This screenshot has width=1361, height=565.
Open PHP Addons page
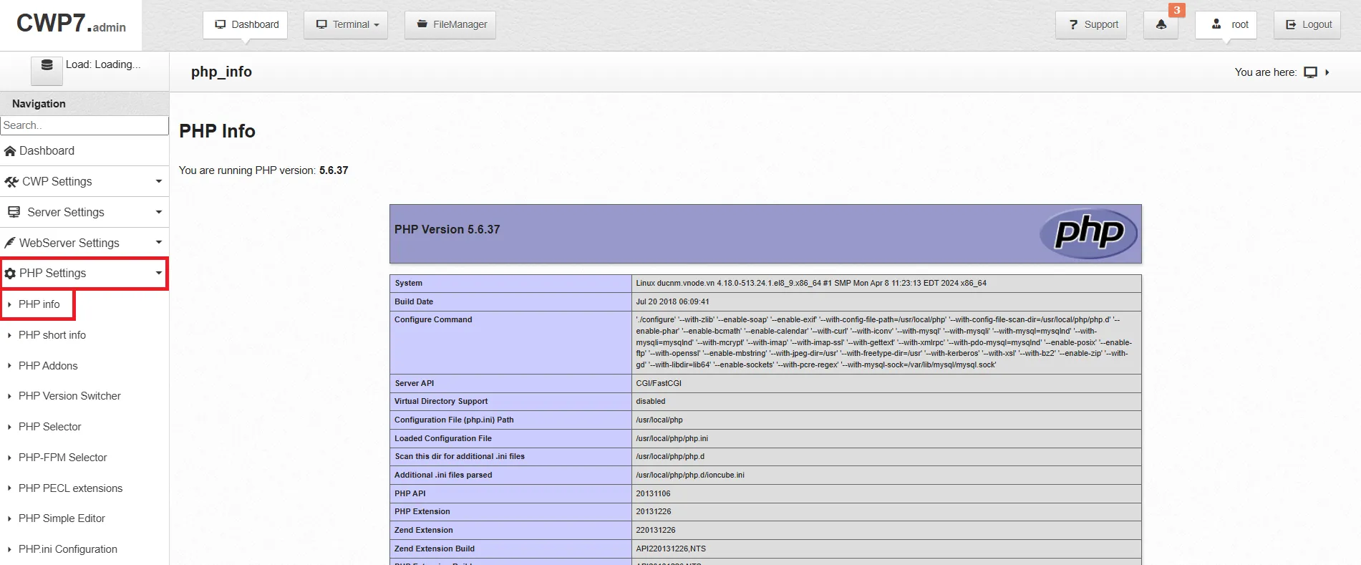48,366
